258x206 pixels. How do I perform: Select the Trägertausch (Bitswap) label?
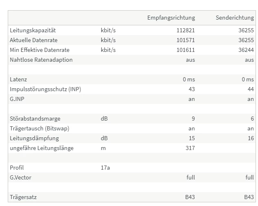coord(40,128)
